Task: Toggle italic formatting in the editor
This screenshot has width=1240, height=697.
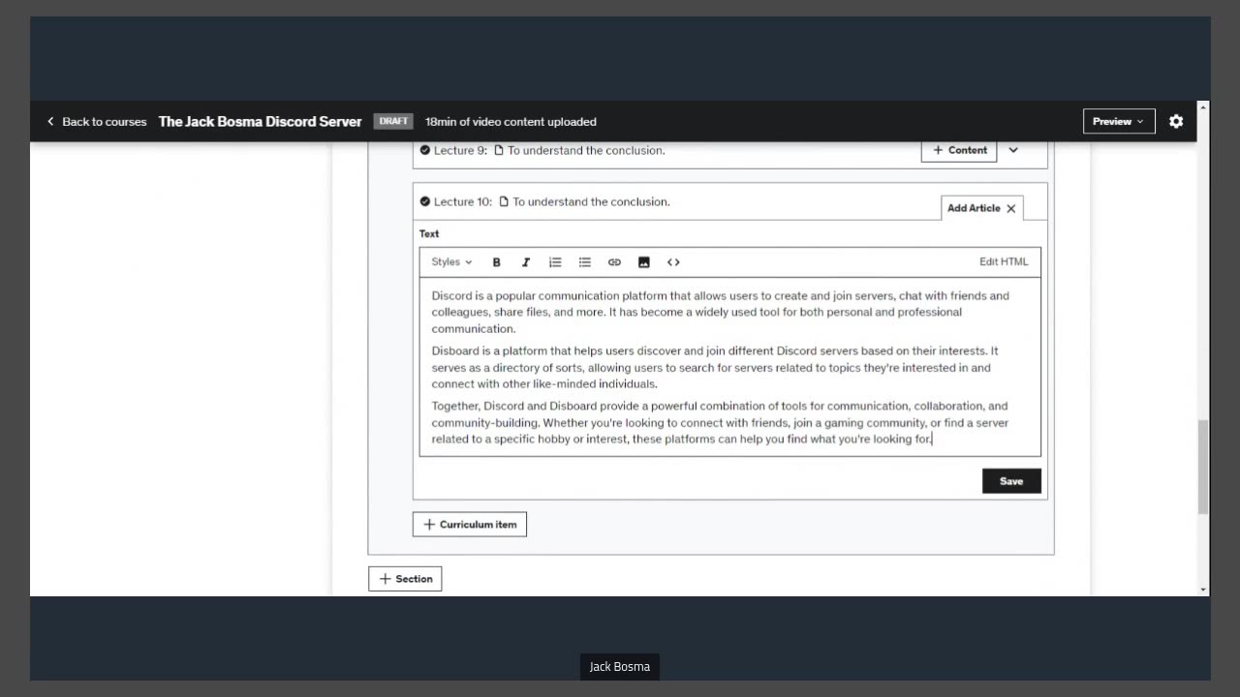Action: tap(526, 262)
